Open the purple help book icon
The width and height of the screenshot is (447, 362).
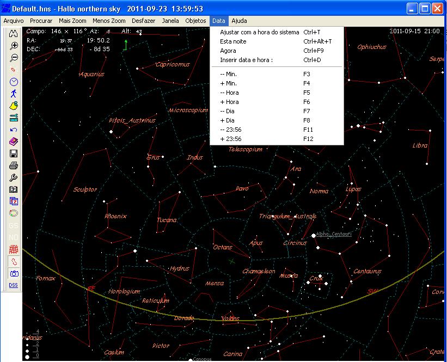click(14, 142)
